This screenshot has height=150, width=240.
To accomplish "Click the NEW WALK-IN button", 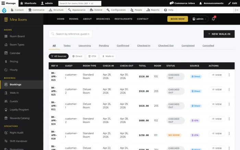I will (219, 34).
